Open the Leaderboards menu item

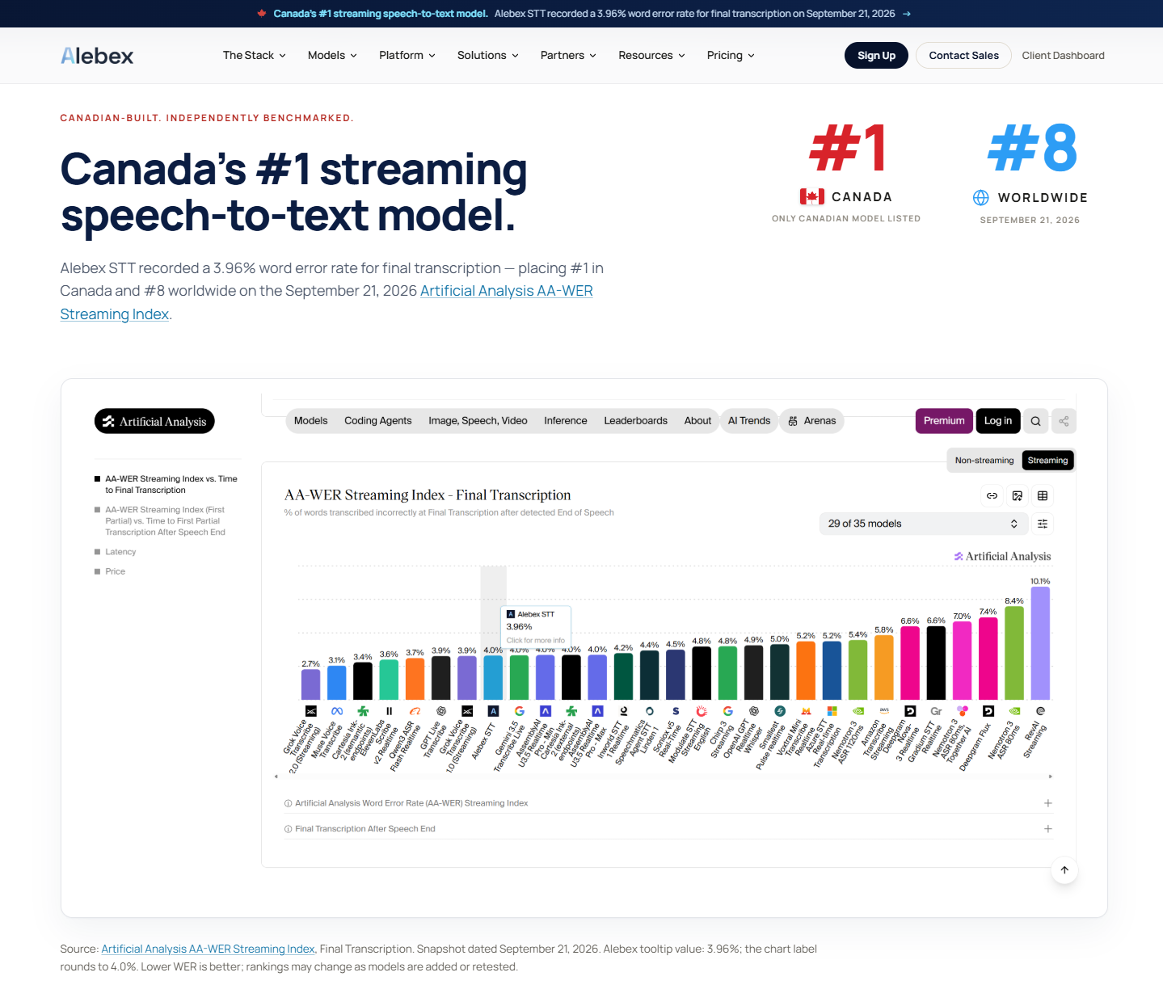pyautogui.click(x=635, y=421)
